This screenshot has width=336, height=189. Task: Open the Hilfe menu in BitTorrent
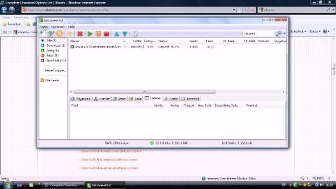point(71,27)
